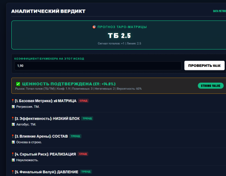The image size is (226, 176).
Task: Click the Основа в строю. description
Action: 29,142
